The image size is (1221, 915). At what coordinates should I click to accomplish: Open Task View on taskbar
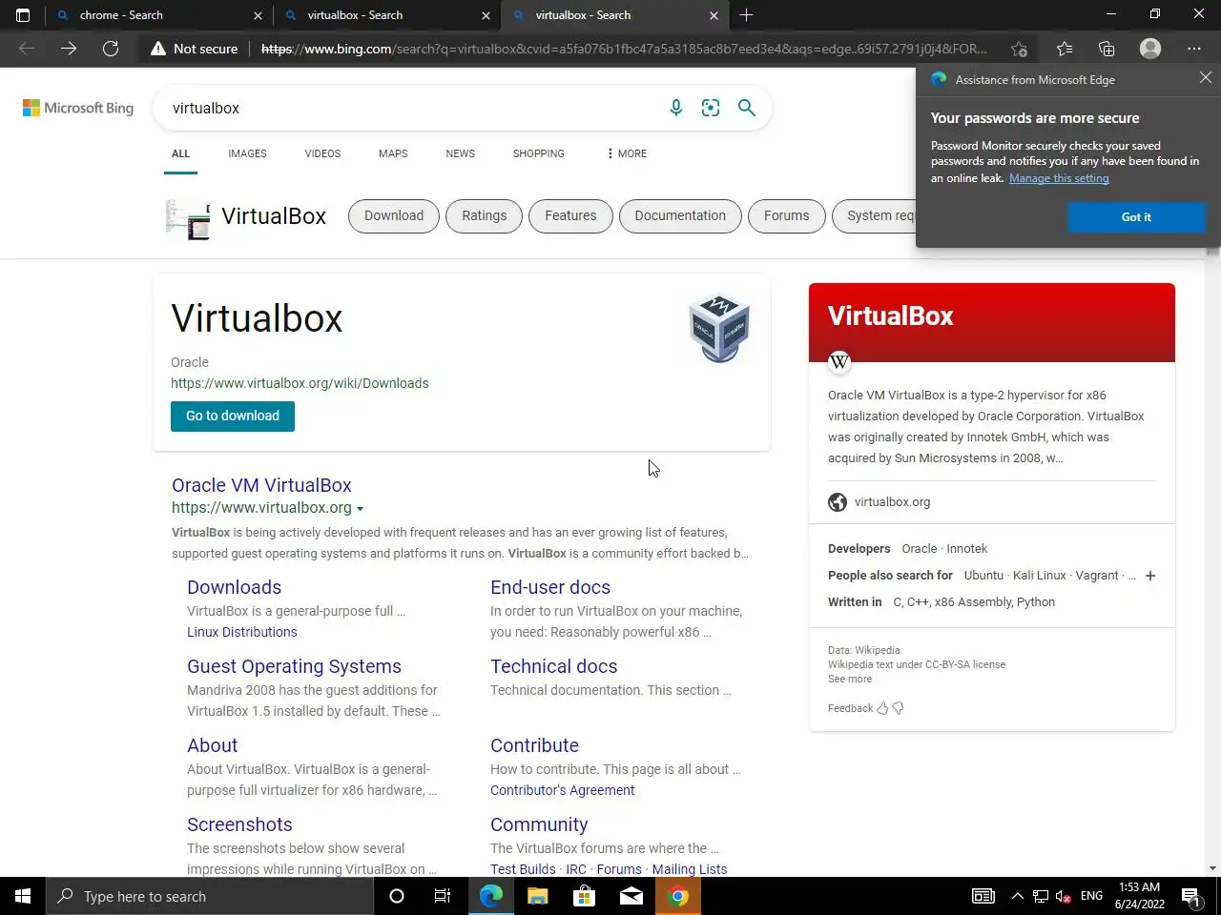click(443, 896)
